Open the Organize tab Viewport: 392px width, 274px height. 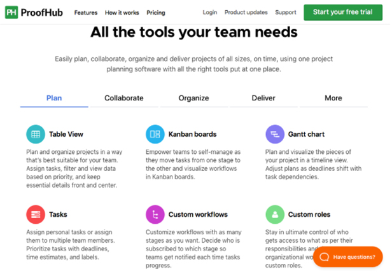pyautogui.click(x=193, y=98)
